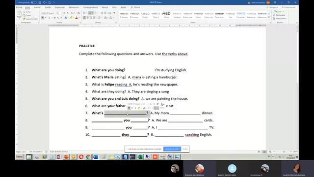Click Reemplazar in Edición group
Image resolution: width=314 pixels, height=177 pixels.
coord(279,15)
